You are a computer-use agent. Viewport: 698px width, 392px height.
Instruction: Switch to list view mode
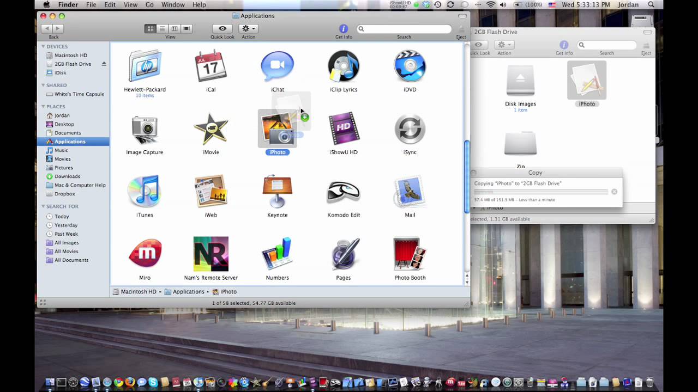click(x=162, y=28)
